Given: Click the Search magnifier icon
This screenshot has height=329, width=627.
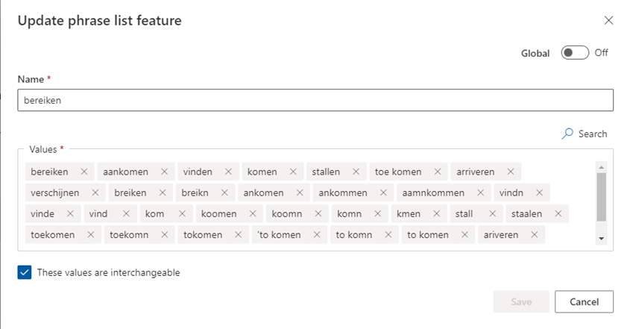Looking at the screenshot, I should [x=568, y=134].
